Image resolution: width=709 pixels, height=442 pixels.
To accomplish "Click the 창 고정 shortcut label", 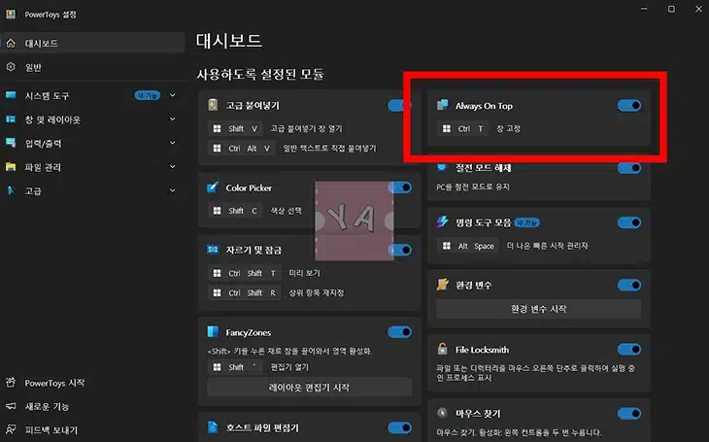I will [x=508, y=128].
